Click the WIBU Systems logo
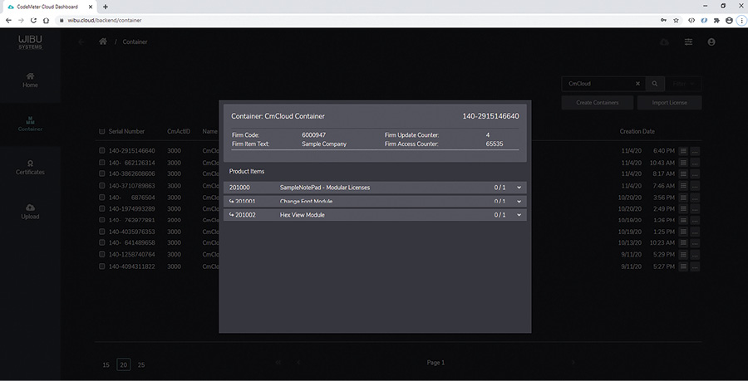Viewport: 748px width, 381px height. coord(30,42)
